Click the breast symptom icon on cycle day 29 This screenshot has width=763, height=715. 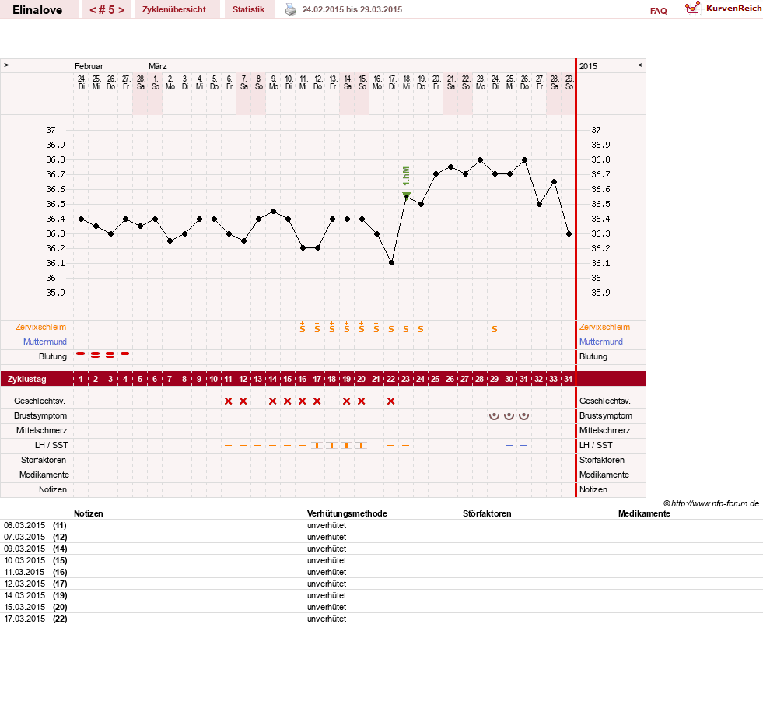coord(494,415)
